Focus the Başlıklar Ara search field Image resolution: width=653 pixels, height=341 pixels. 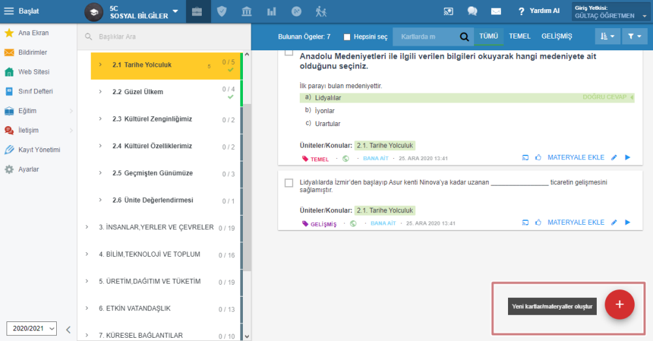point(165,37)
